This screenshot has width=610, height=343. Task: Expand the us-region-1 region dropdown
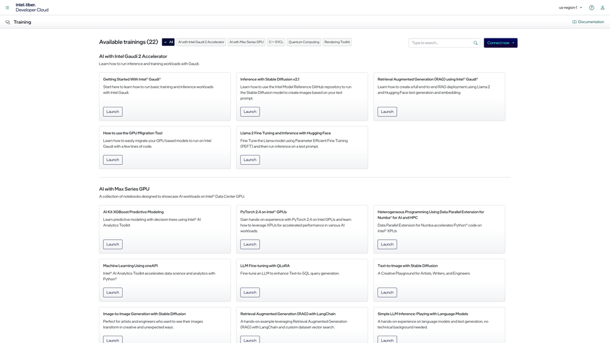click(x=570, y=8)
